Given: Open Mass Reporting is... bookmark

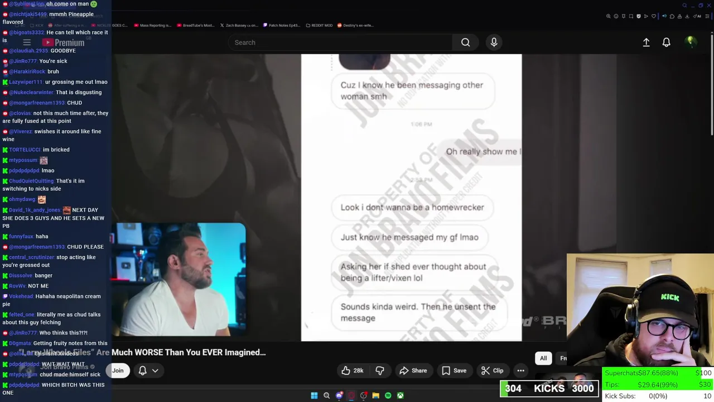Looking at the screenshot, I should pyautogui.click(x=152, y=25).
